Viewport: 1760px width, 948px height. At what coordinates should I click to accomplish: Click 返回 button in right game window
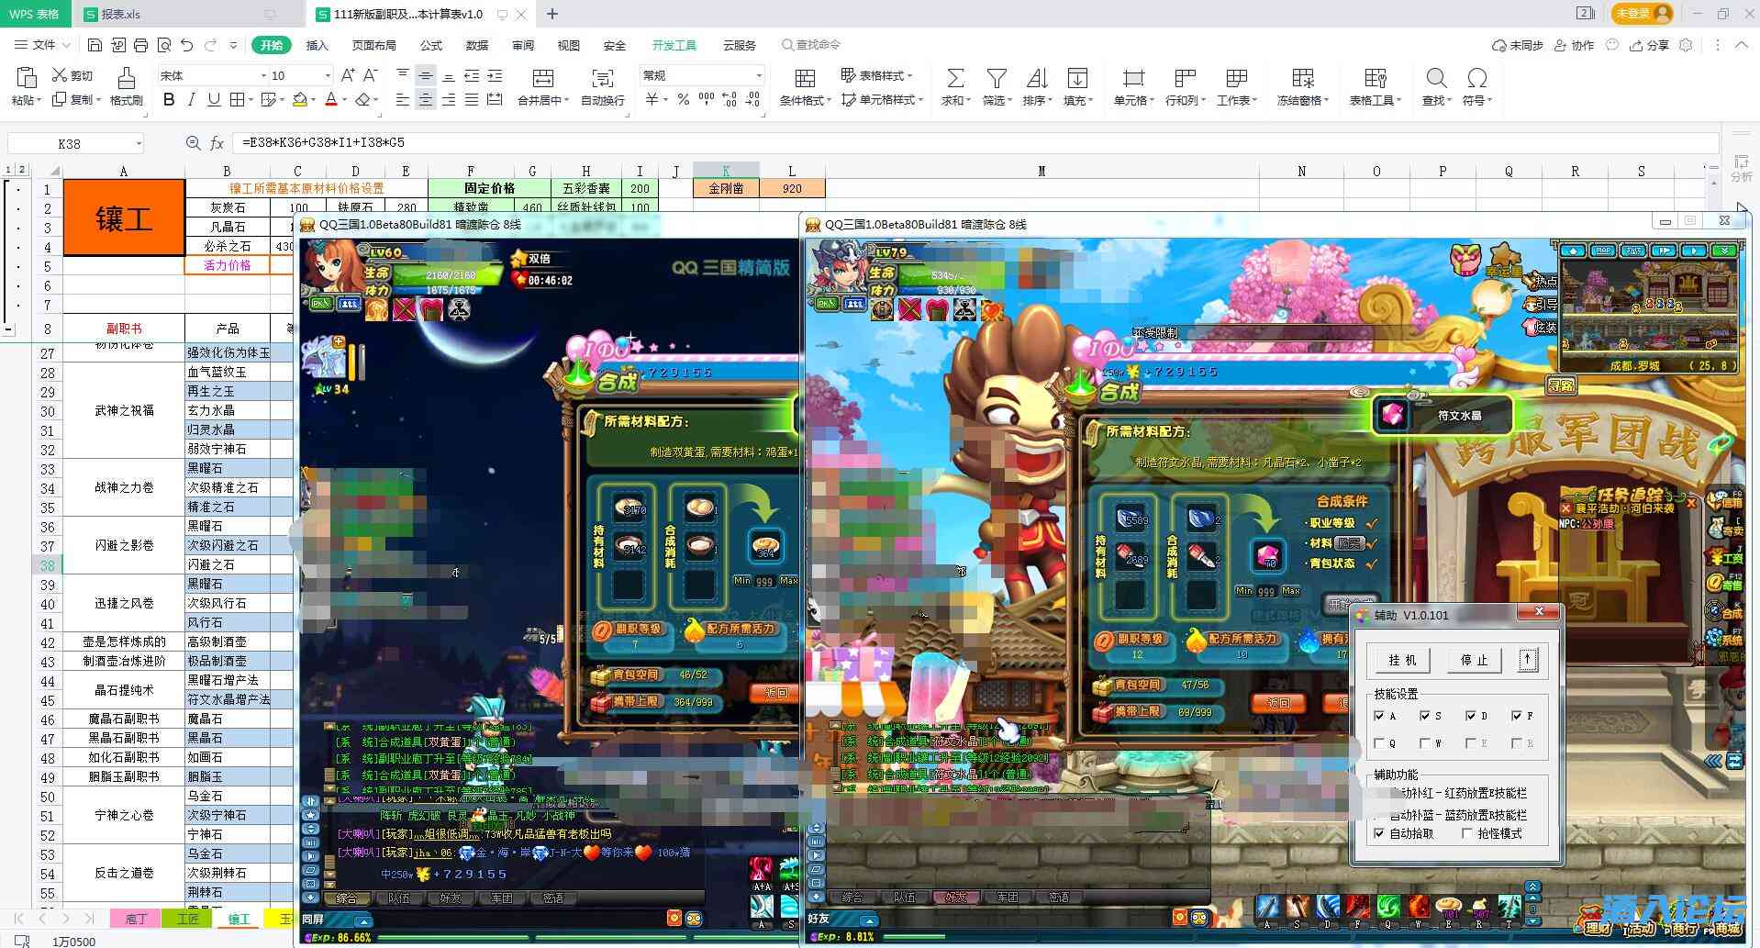click(x=1278, y=703)
